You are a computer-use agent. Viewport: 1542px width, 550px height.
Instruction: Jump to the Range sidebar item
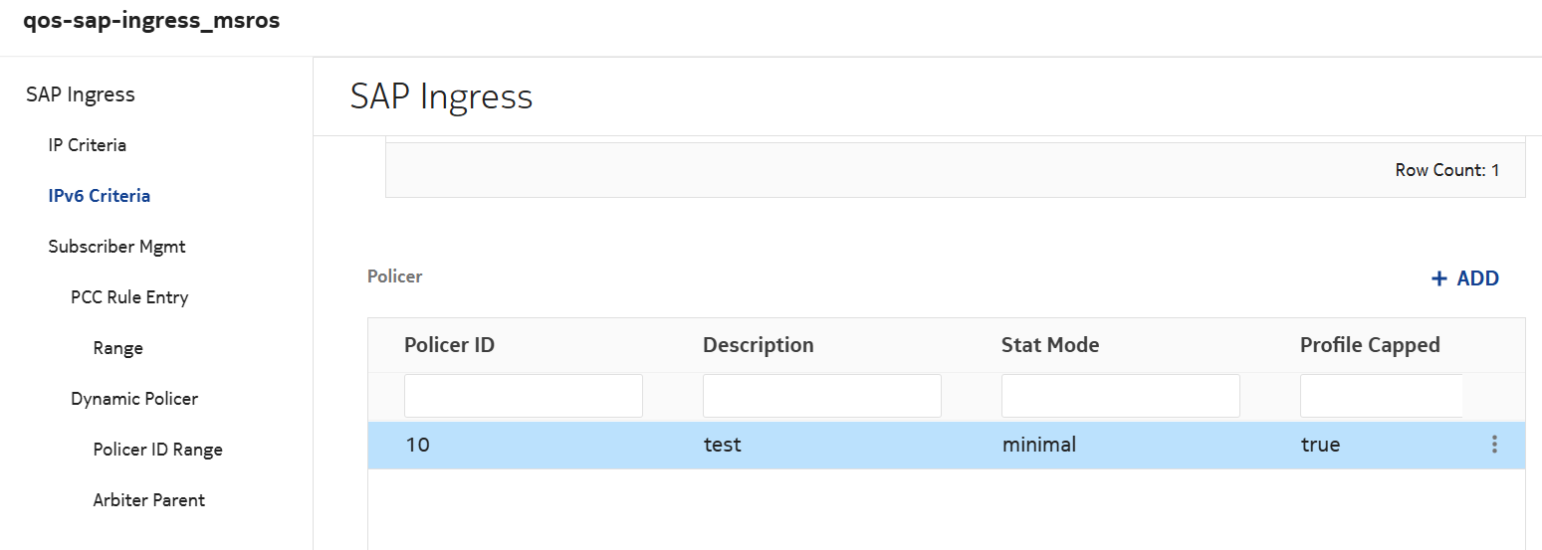118,348
